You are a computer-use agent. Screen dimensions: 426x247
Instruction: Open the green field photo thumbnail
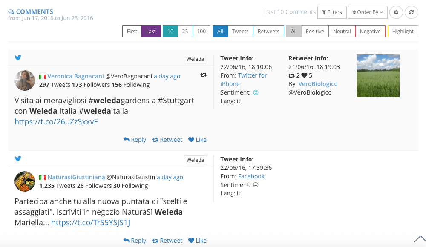tap(378, 75)
